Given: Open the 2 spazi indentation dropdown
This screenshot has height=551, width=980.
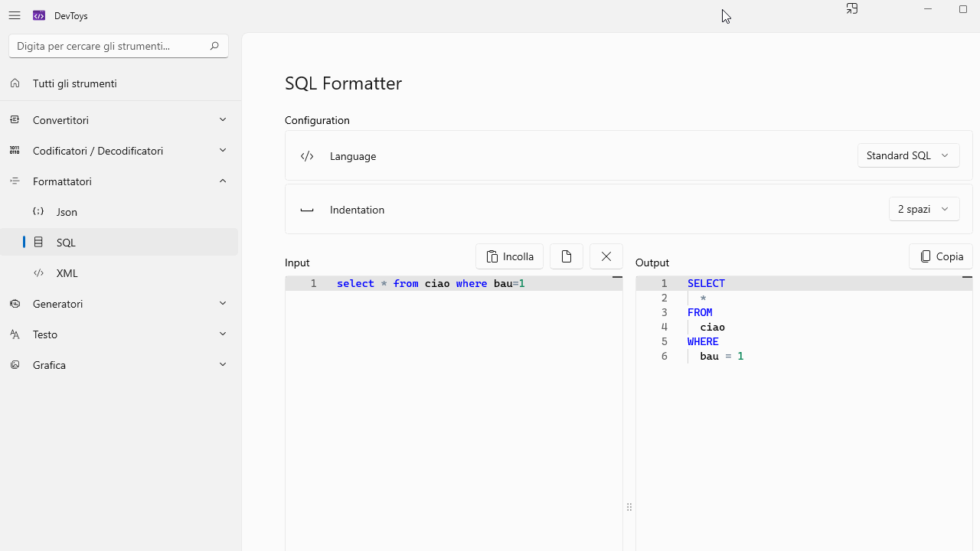Looking at the screenshot, I should 923,208.
